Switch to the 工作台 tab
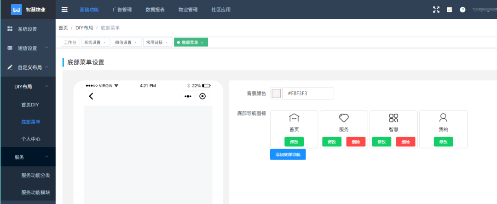Screen dimensions: 497x204 coord(70,42)
